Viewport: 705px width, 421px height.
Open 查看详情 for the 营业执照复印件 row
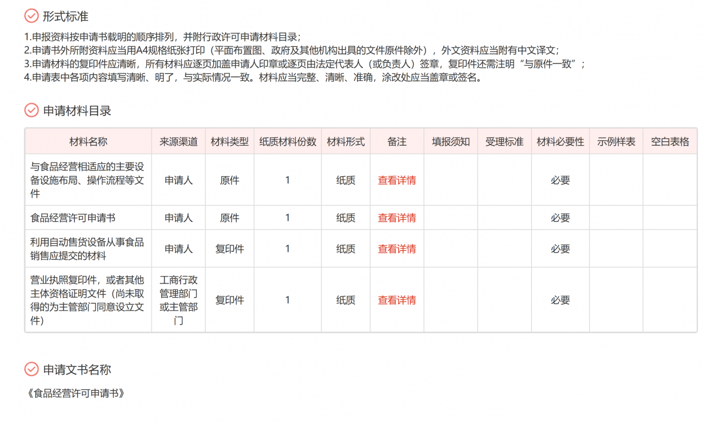coord(397,300)
